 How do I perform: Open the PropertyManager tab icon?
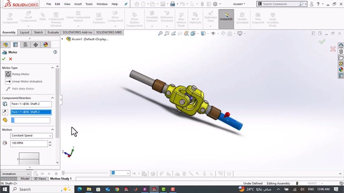[15, 45]
